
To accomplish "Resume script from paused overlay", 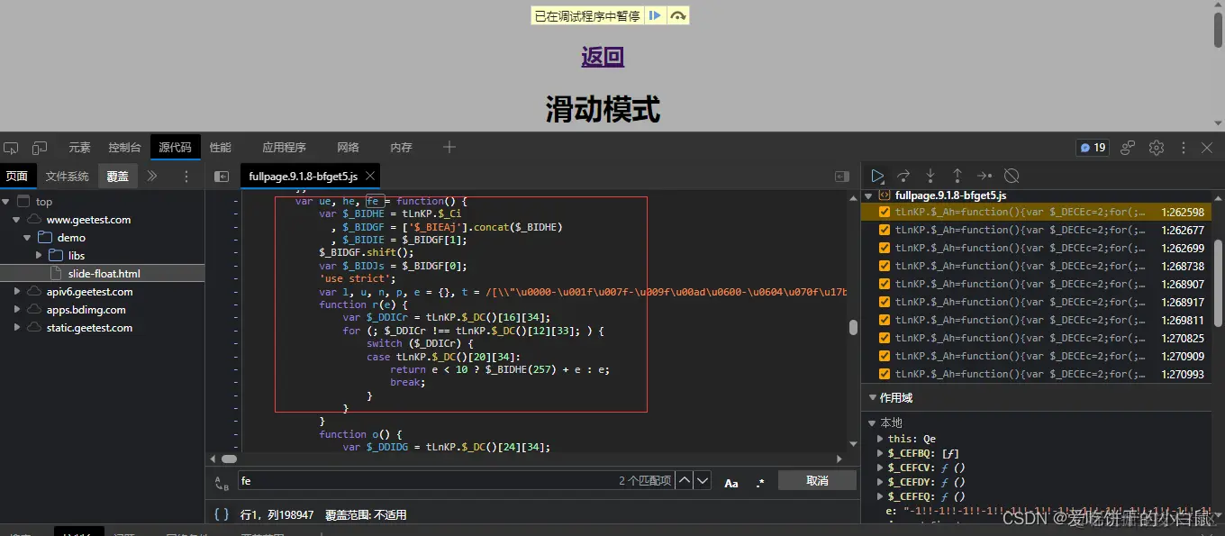I will coord(655,15).
